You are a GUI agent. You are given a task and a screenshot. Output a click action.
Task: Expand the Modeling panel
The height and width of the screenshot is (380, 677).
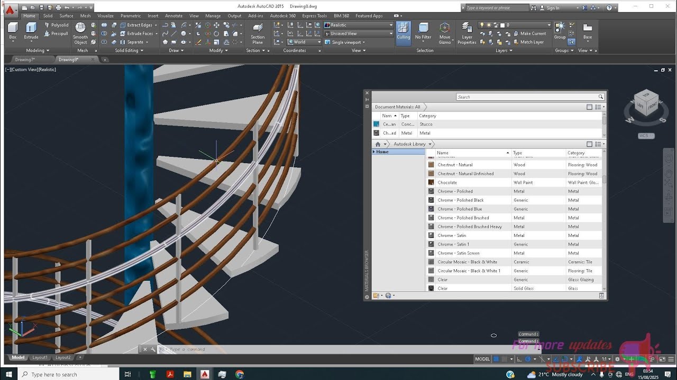(x=38, y=51)
